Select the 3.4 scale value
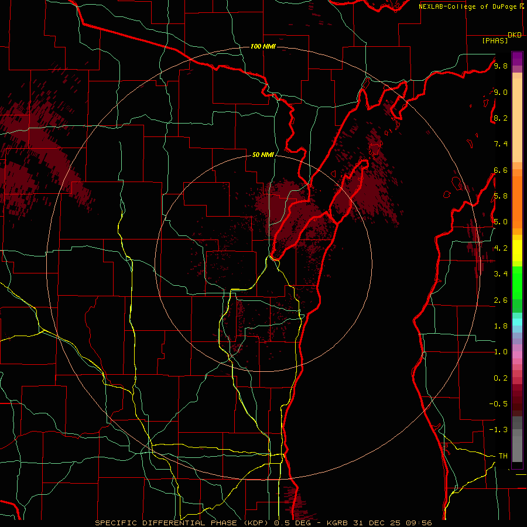Image resolution: width=527 pixels, height=527 pixels. [501, 274]
